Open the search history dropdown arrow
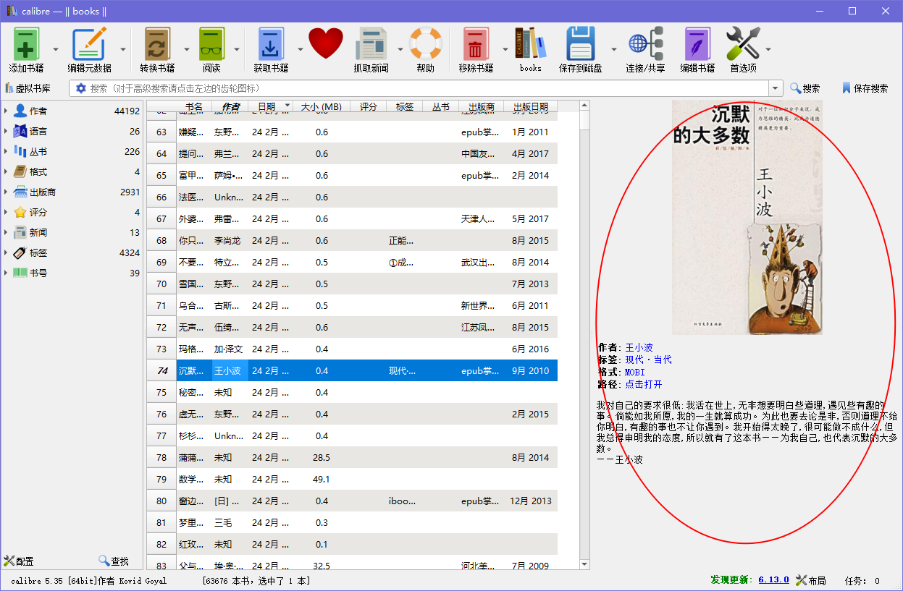The width and height of the screenshot is (903, 591). click(774, 88)
